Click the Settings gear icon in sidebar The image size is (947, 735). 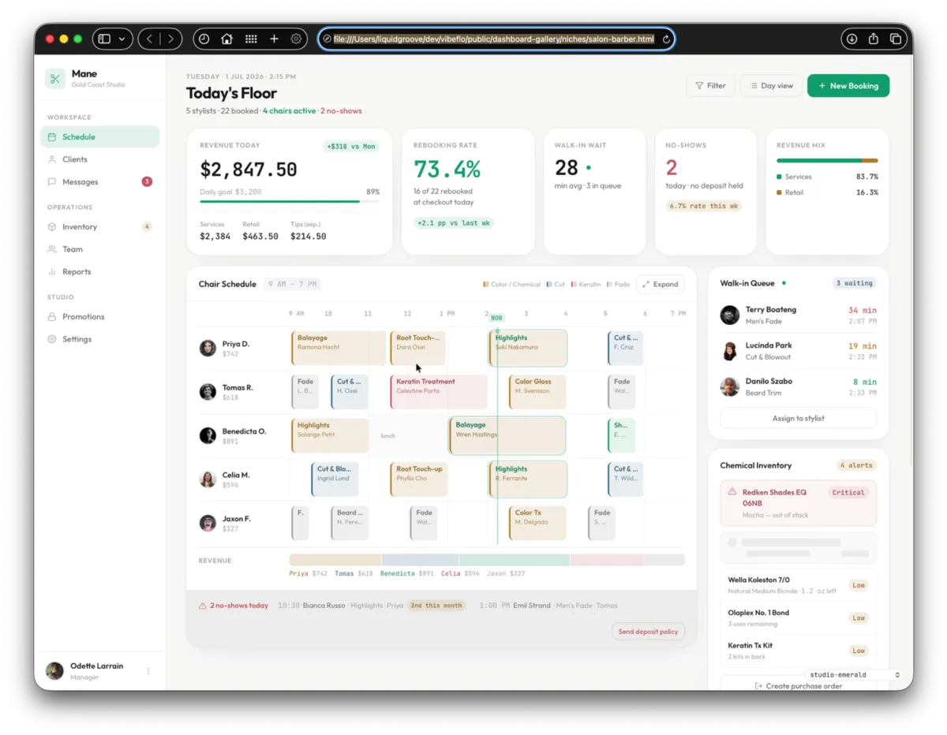coord(52,339)
